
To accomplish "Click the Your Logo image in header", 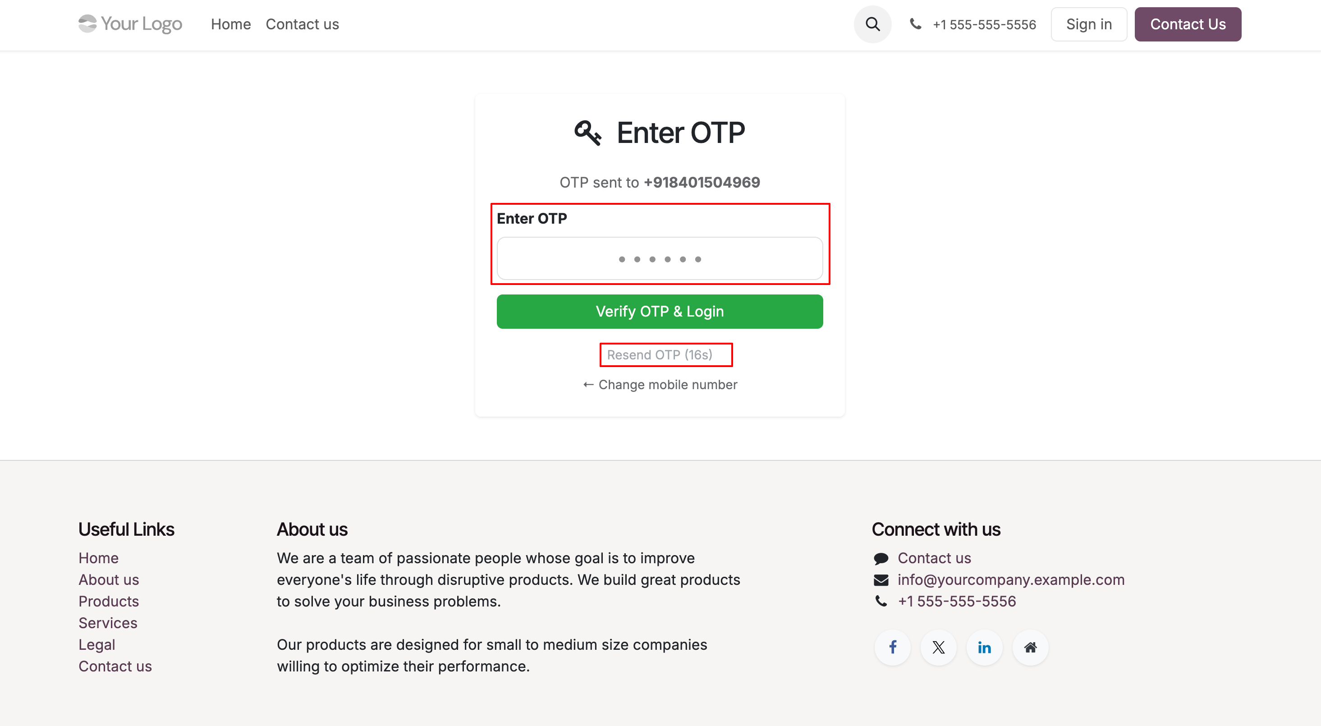I will coord(130,23).
